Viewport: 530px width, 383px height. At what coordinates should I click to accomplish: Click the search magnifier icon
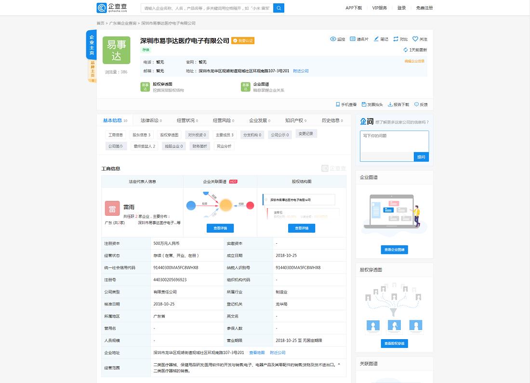(x=278, y=8)
